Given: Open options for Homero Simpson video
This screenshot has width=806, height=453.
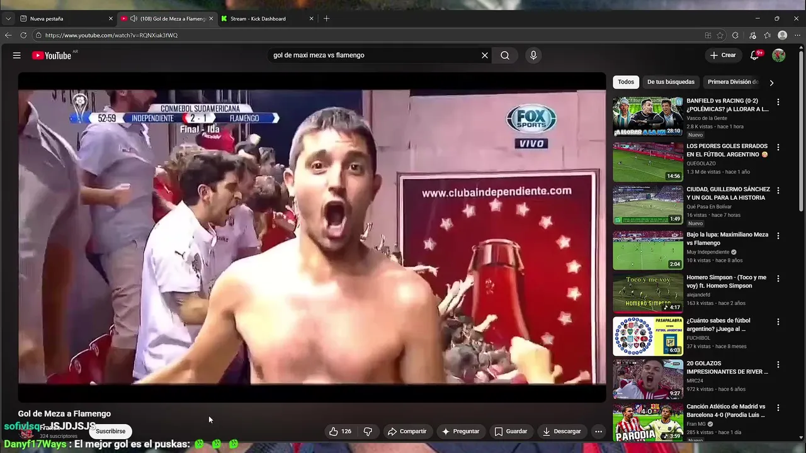Looking at the screenshot, I should 778,278.
